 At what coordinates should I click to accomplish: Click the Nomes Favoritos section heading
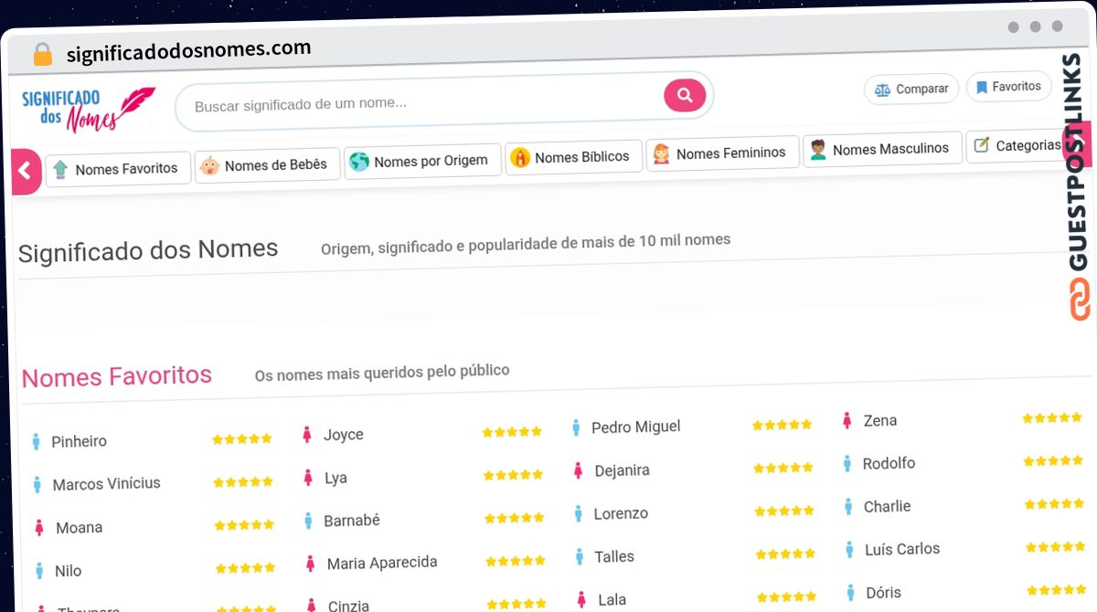click(117, 376)
